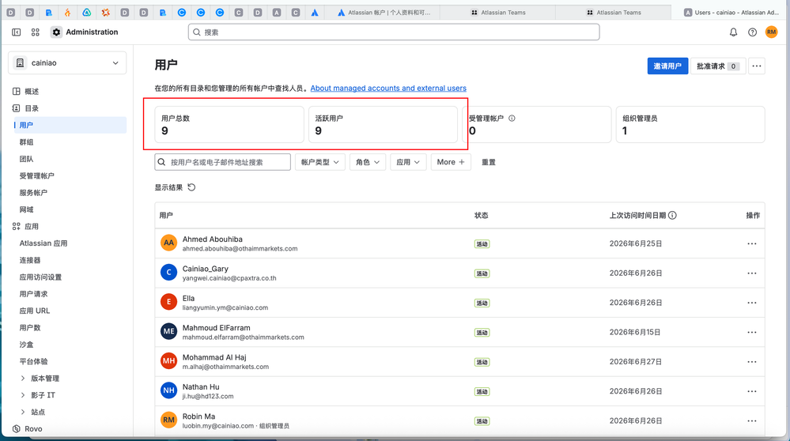Image resolution: width=790 pixels, height=441 pixels.
Task: Open the page more options ellipsis button
Action: pyautogui.click(x=757, y=66)
